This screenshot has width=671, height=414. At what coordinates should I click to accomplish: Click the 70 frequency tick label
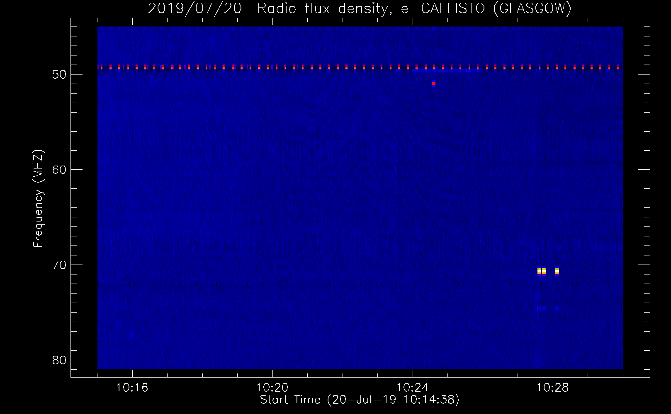click(60, 265)
